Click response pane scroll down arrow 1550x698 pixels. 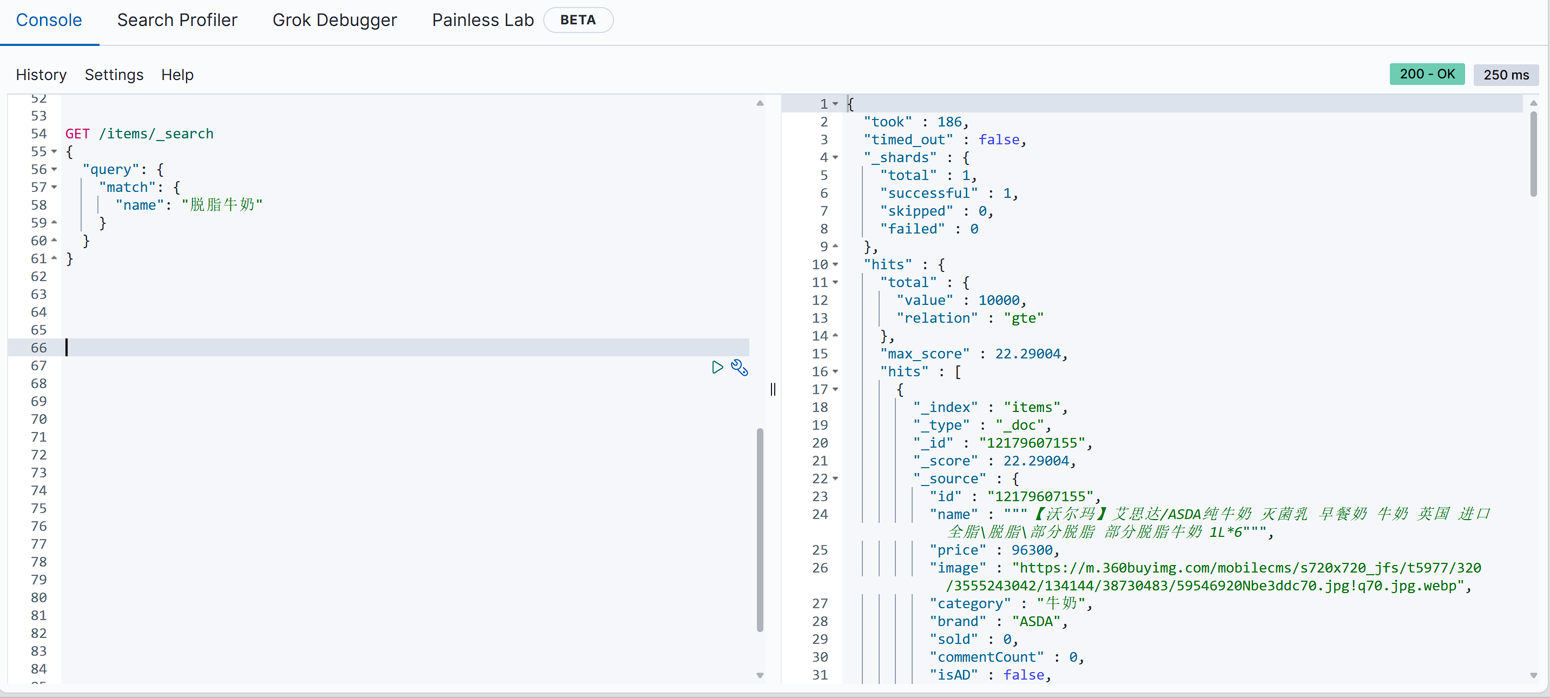1533,675
